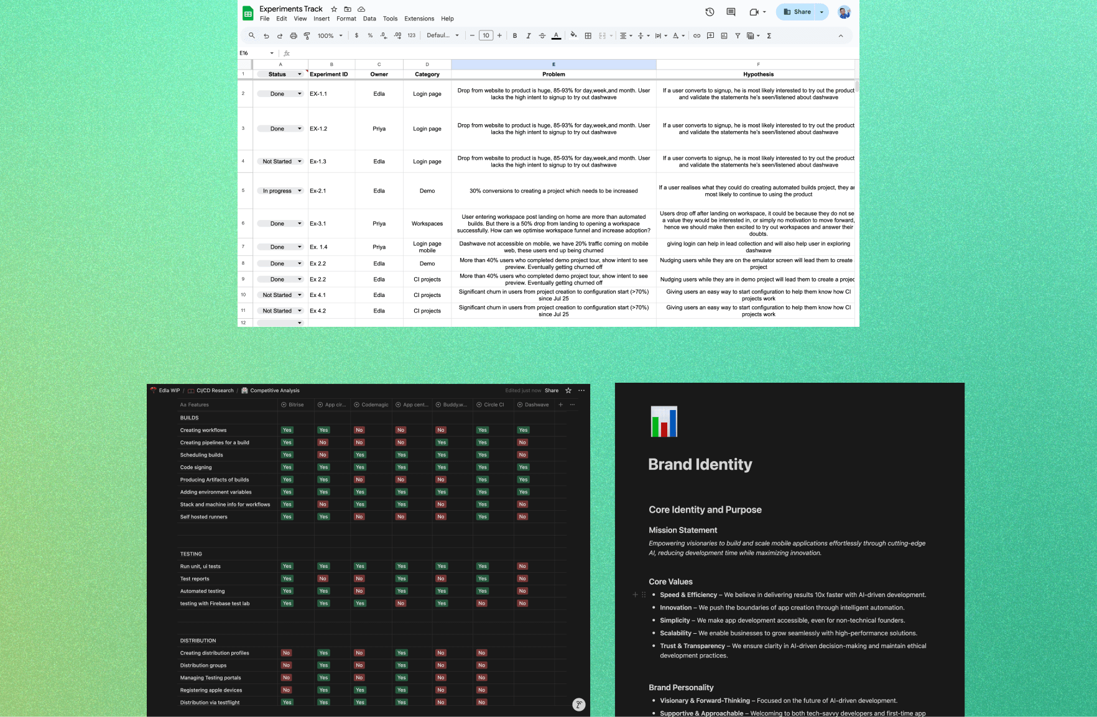Open text wrapping dropdown
This screenshot has width=1097, height=717.
(x=660, y=35)
